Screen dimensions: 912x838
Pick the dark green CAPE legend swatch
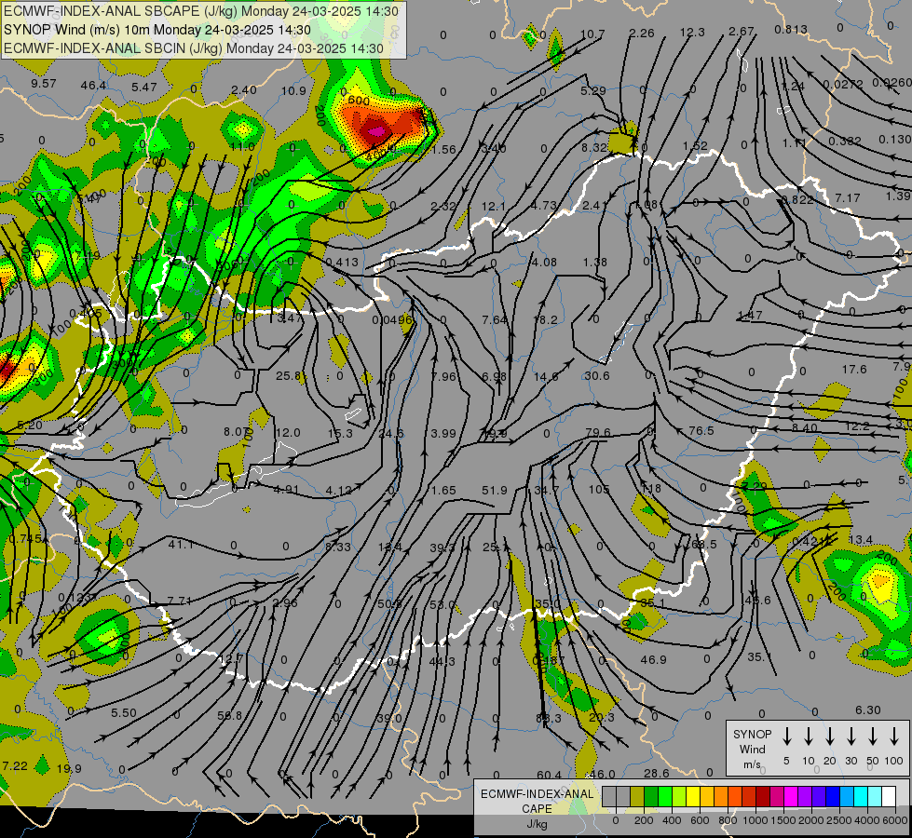pyautogui.click(x=651, y=797)
